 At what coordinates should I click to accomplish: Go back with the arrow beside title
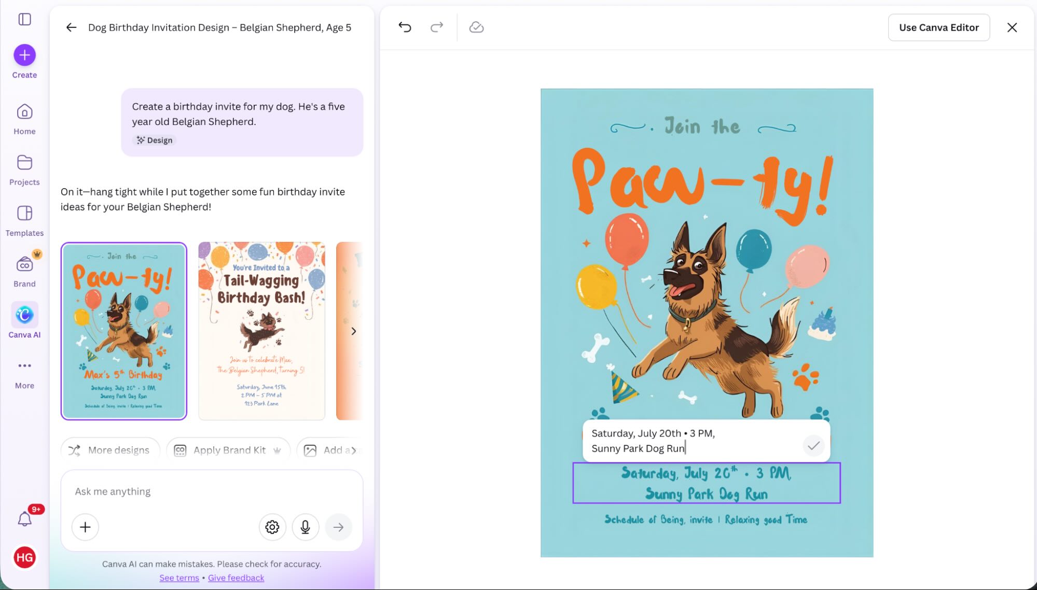[71, 27]
